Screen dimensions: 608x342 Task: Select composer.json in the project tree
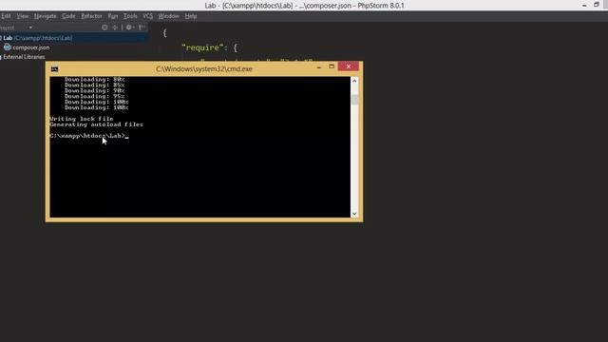click(x=31, y=47)
